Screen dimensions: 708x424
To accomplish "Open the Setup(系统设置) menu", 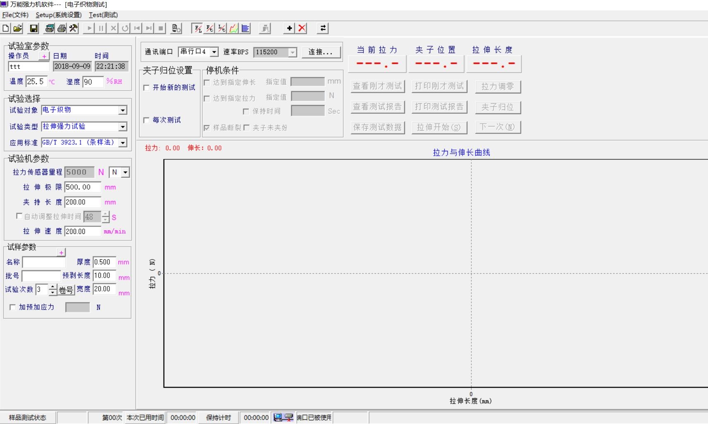I will 58,15.
